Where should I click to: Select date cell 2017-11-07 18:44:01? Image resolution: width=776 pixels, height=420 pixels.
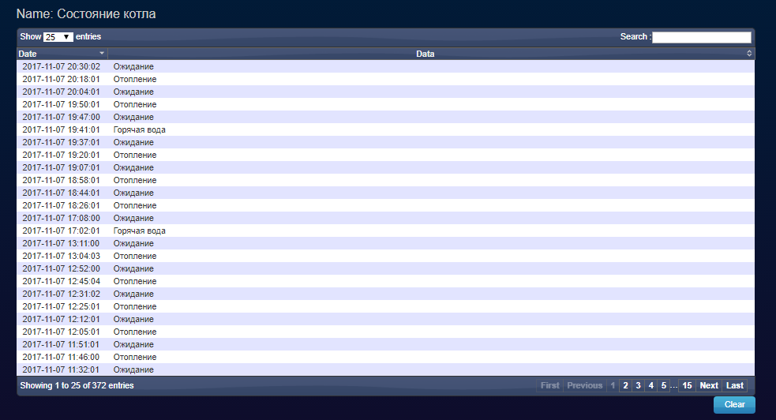tap(62, 193)
